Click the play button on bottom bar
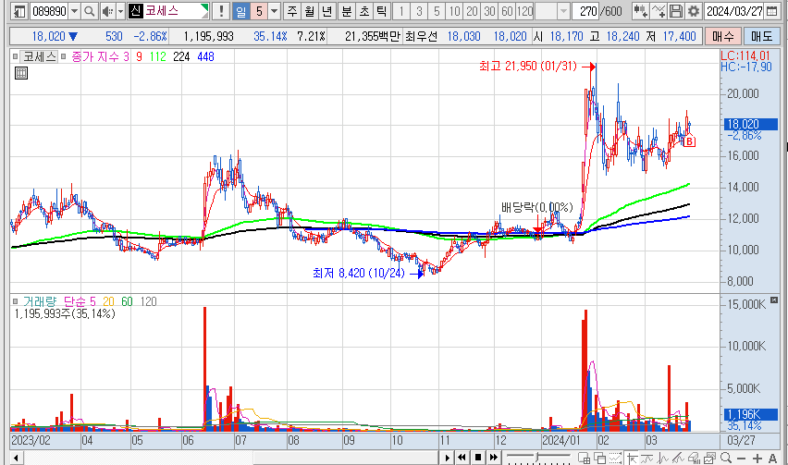 [448, 458]
